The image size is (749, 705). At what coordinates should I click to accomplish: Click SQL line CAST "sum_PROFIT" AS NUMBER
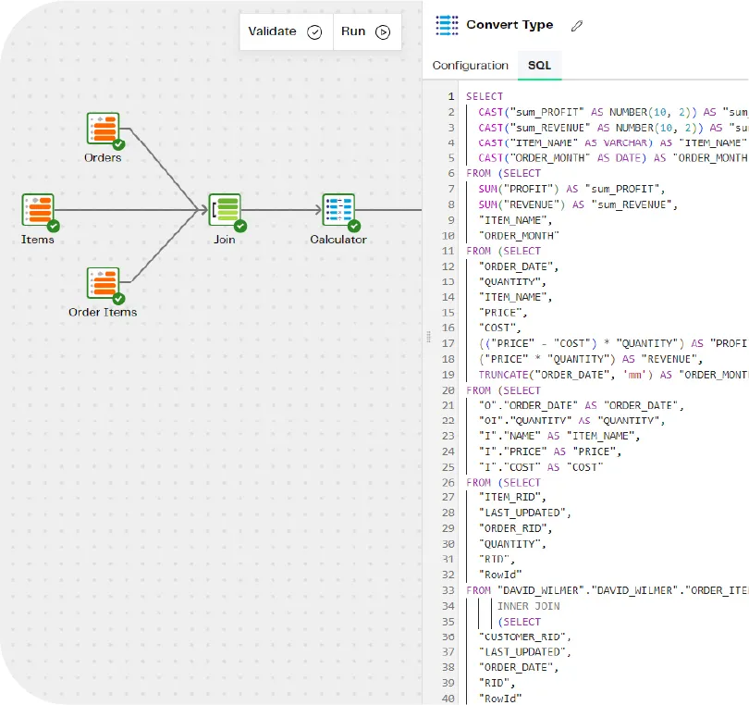613,112
